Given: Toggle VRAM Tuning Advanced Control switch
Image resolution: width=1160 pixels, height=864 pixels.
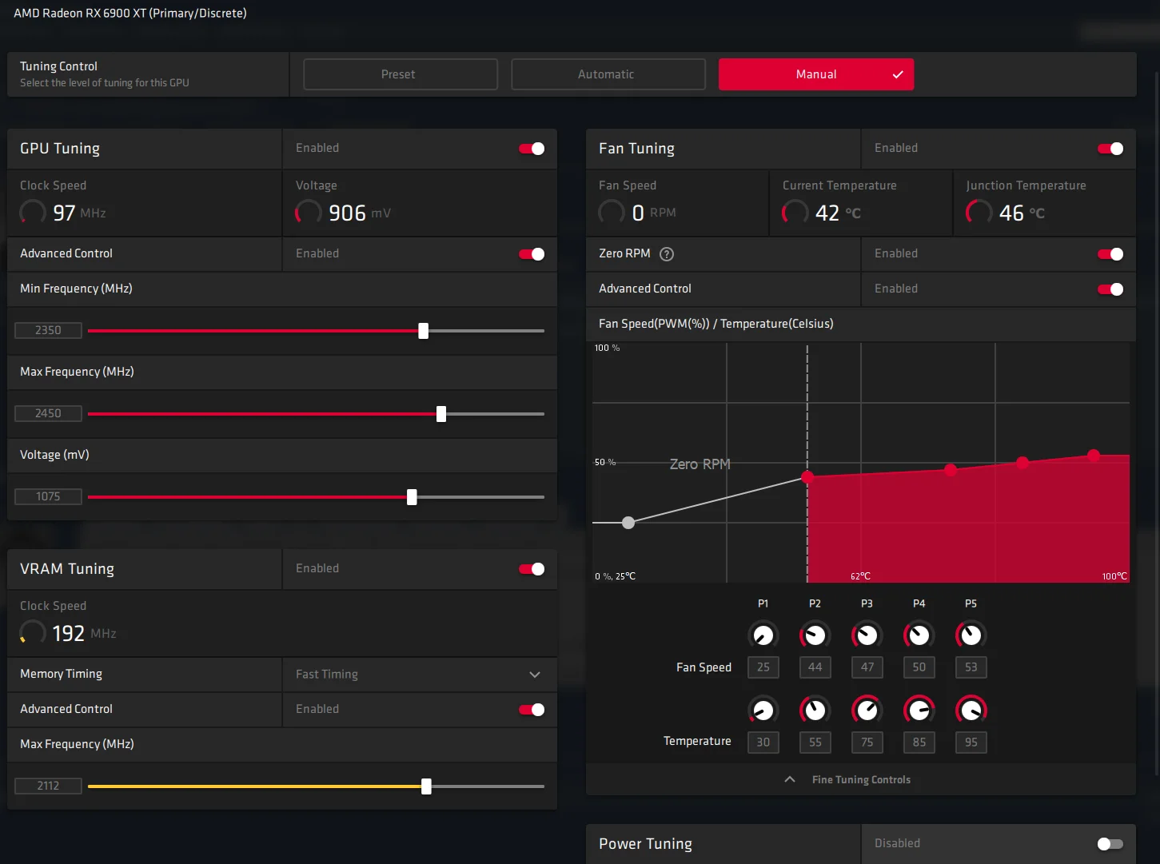Looking at the screenshot, I should (532, 710).
